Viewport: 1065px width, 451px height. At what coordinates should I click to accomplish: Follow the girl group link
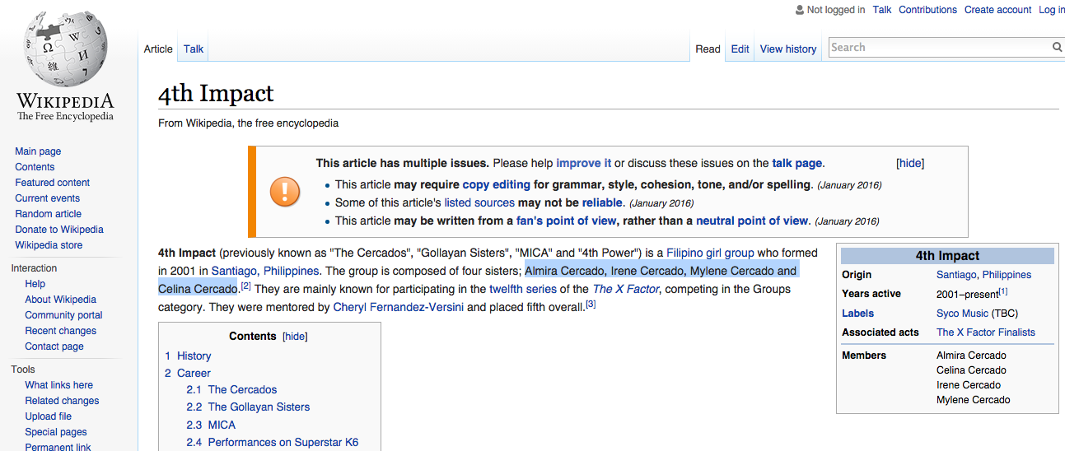[x=730, y=253]
